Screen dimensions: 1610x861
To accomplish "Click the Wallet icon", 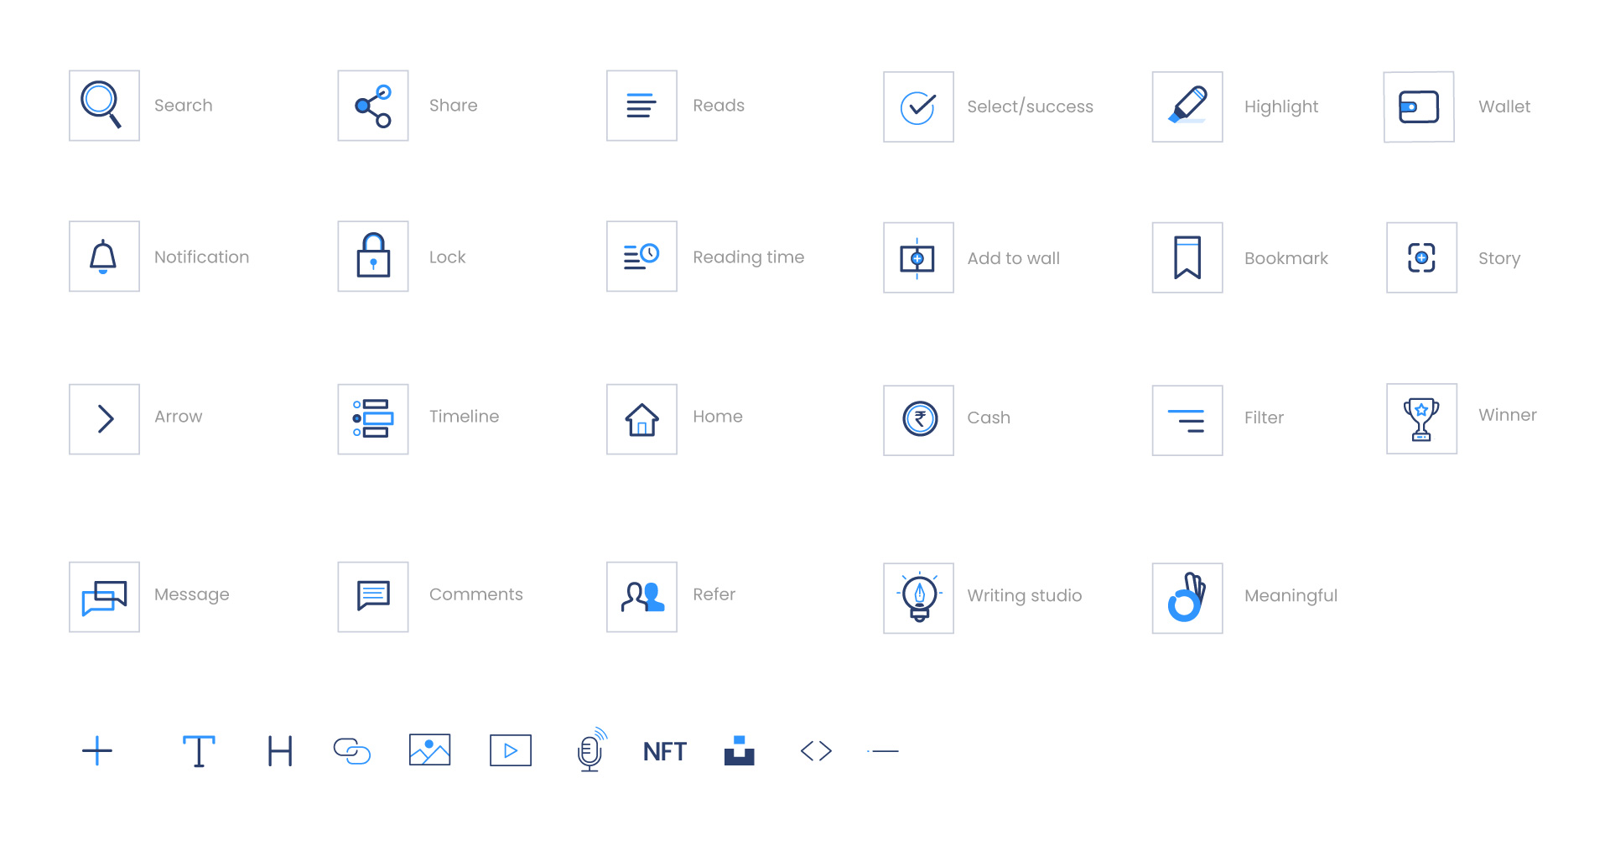I will coord(1419,107).
